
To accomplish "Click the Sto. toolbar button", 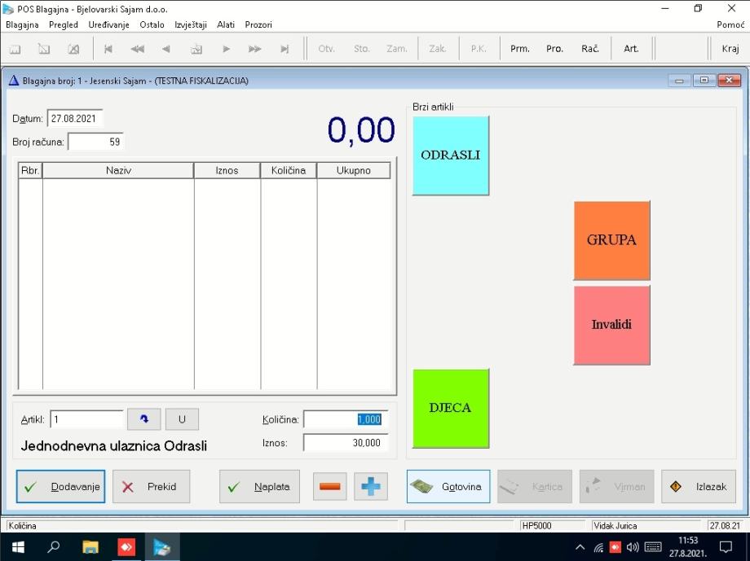I will pyautogui.click(x=362, y=49).
